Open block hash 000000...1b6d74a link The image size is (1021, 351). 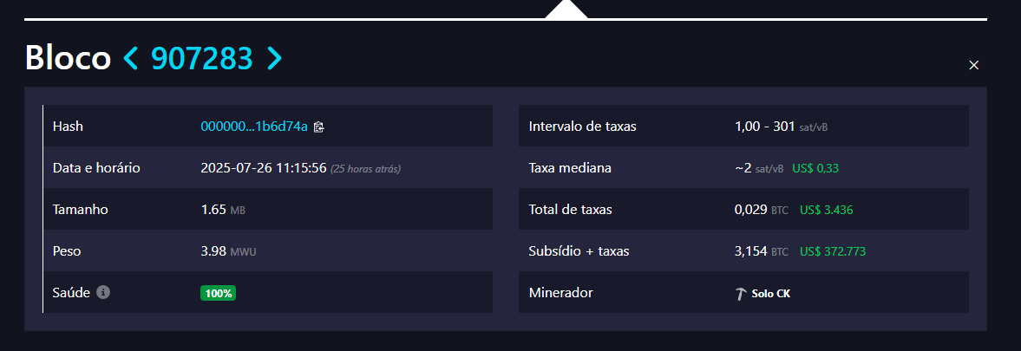click(254, 127)
